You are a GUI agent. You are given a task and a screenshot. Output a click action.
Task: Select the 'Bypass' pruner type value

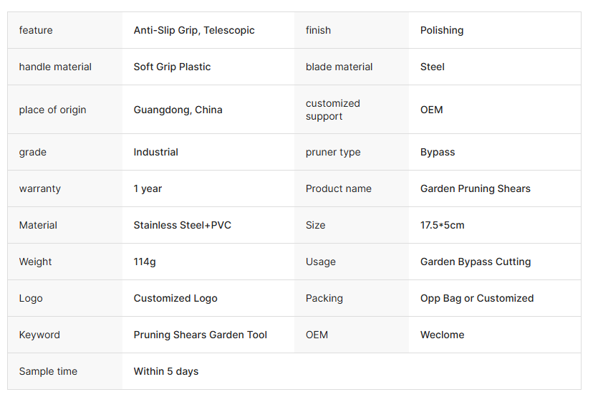pyautogui.click(x=438, y=152)
